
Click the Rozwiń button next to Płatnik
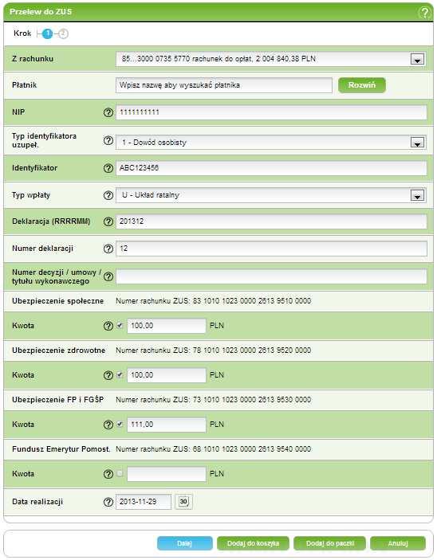pos(362,85)
